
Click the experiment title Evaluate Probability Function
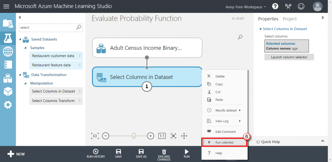[x=136, y=18]
